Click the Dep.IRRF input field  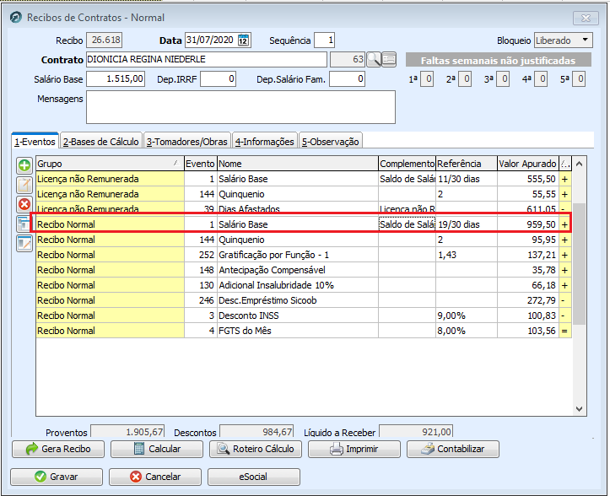point(218,79)
